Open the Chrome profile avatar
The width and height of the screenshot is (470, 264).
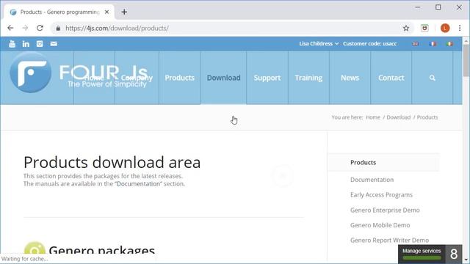(445, 28)
